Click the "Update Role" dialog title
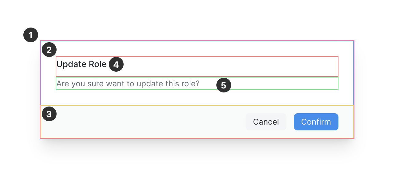Viewport: 395px width, 180px height. (81, 64)
